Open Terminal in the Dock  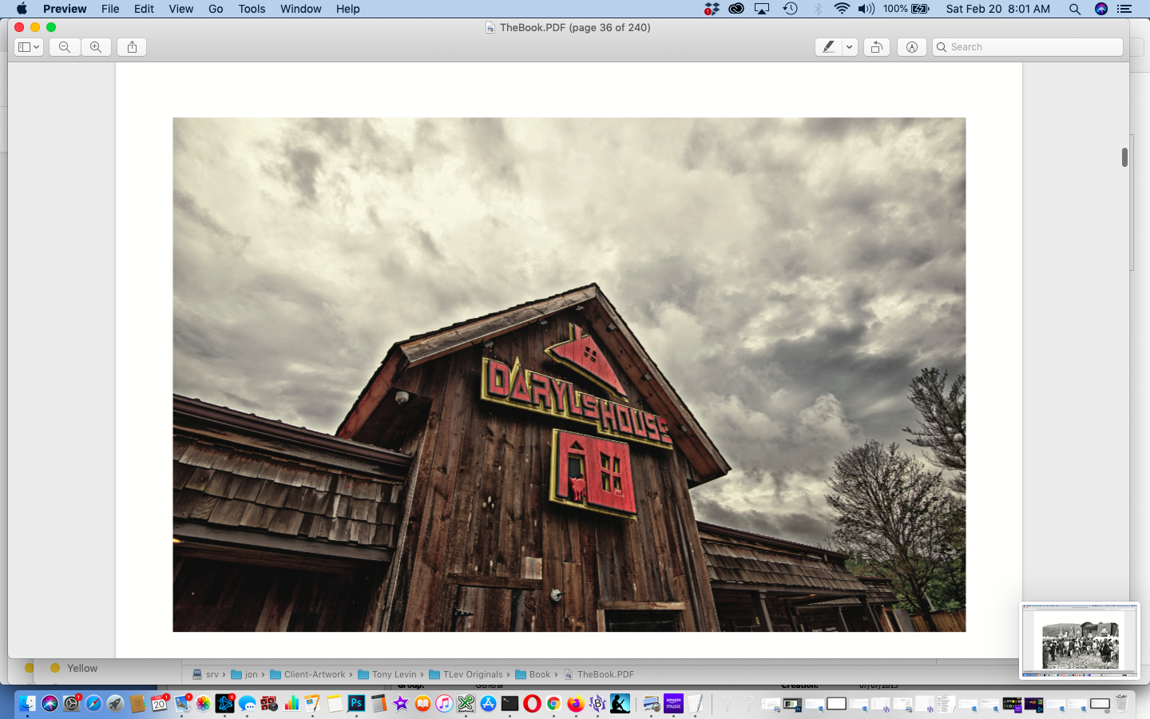tap(510, 703)
